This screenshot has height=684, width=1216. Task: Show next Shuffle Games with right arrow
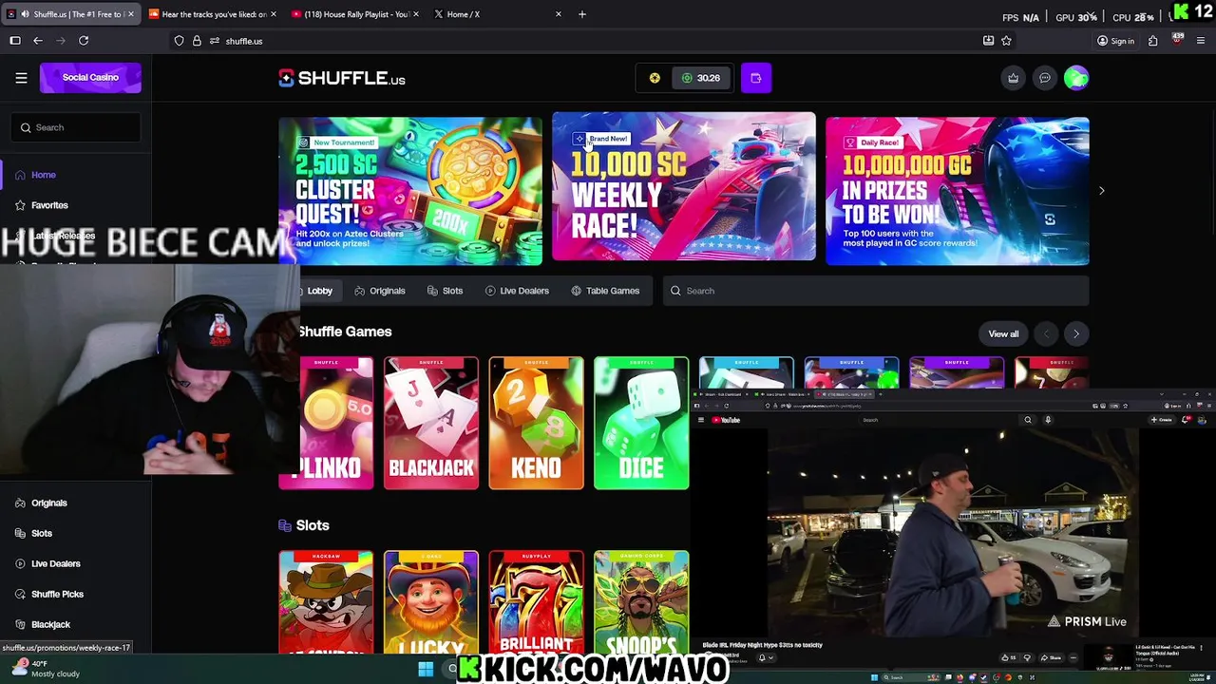point(1076,333)
